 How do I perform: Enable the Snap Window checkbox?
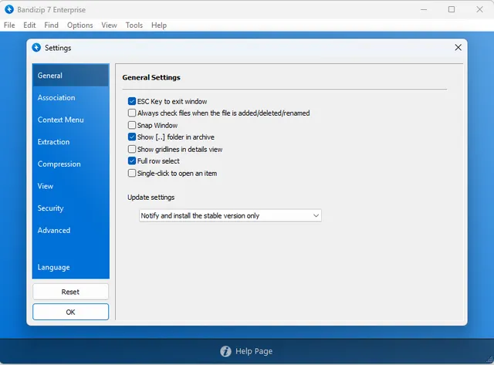coord(132,125)
